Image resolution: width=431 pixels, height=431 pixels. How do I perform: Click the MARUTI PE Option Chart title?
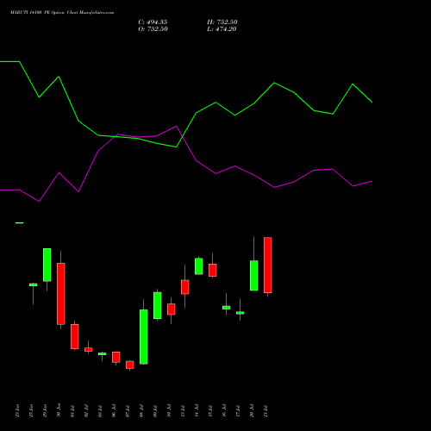[62, 13]
